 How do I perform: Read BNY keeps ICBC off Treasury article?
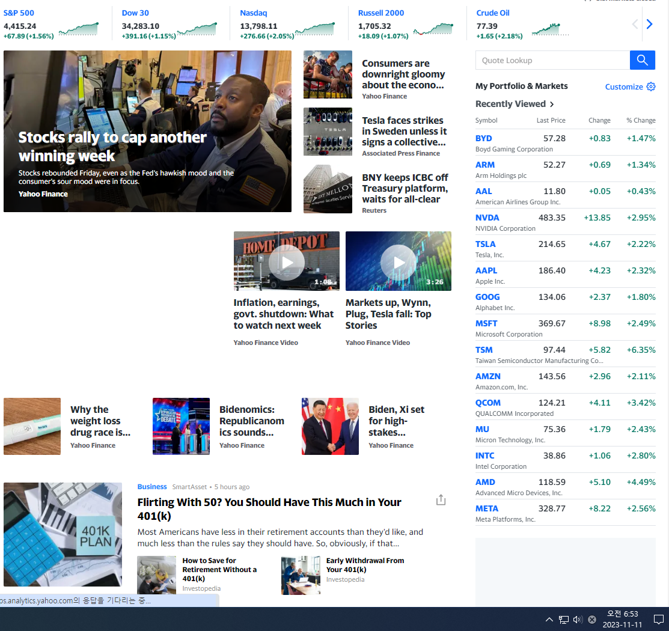pos(405,188)
